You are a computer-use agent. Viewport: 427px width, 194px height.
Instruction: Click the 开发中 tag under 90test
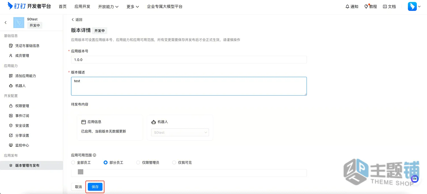pos(35,25)
